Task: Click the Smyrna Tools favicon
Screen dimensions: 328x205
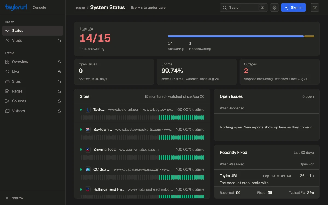Action: tap(88, 150)
